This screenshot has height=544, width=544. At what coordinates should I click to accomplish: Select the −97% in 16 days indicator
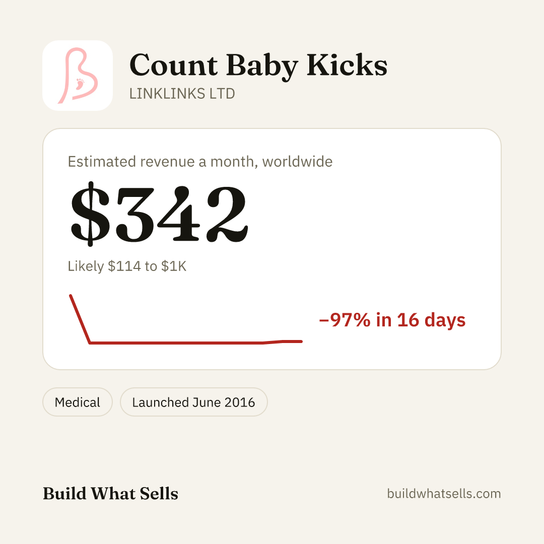pos(392,320)
